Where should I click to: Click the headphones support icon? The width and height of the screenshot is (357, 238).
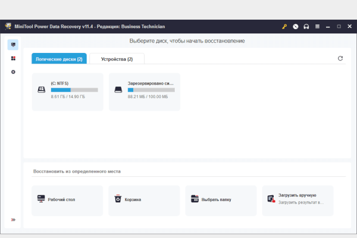[306, 27]
